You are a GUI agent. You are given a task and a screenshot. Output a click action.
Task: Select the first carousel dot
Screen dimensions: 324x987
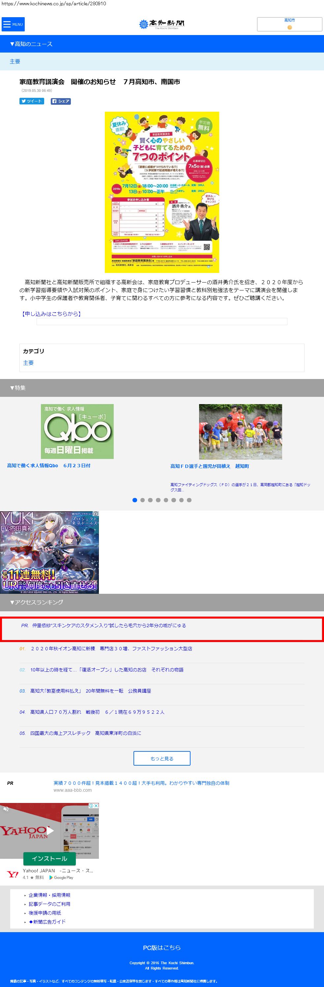(134, 500)
